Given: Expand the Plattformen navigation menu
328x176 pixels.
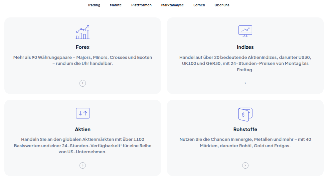Looking at the screenshot, I should 141,5.
